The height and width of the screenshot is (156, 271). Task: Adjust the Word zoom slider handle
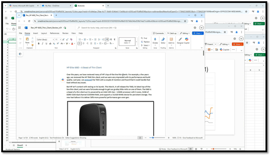pos(153,138)
